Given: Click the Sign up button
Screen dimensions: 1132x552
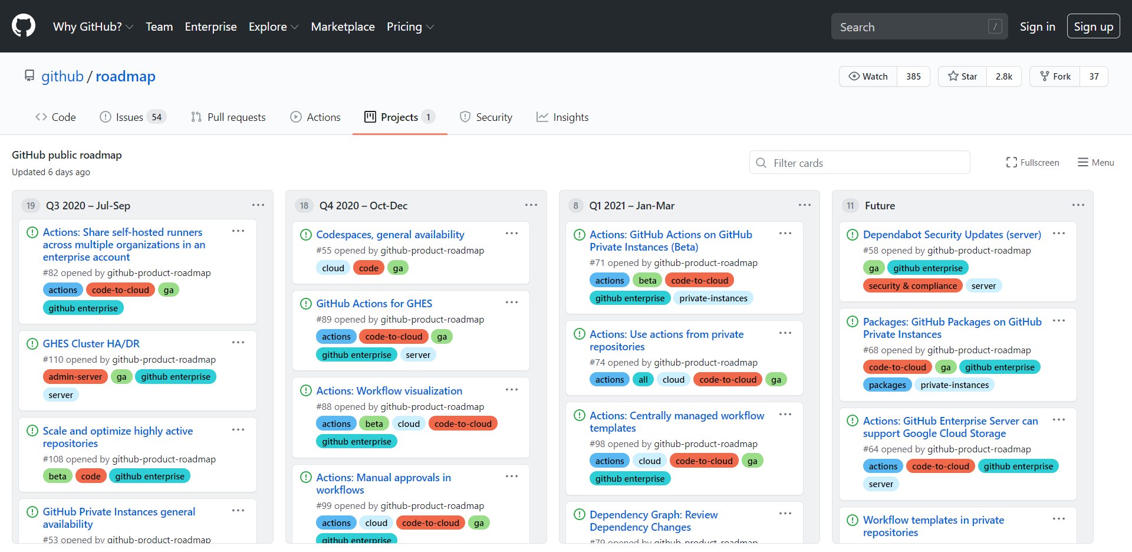Looking at the screenshot, I should tap(1093, 27).
